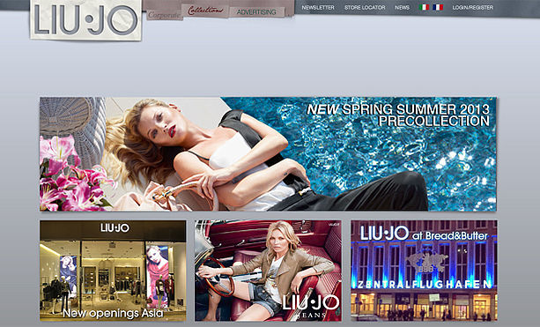The height and width of the screenshot is (327, 540).
Task: Select the French flag language icon
Action: 438,7
